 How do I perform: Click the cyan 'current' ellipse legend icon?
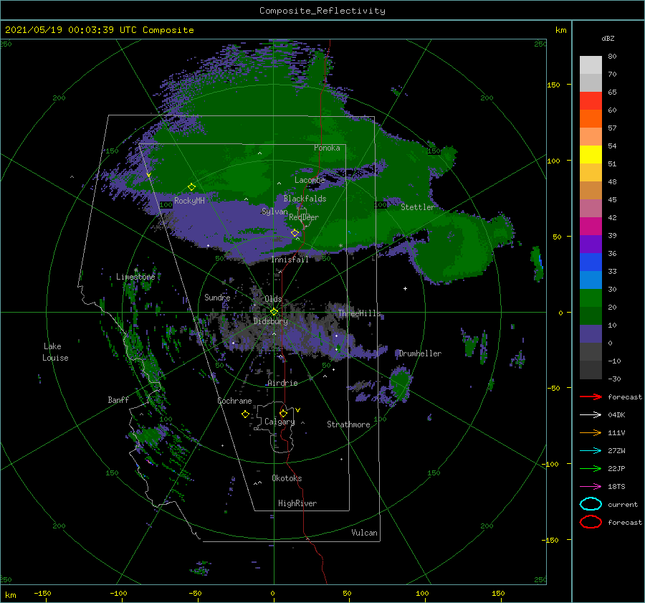pyautogui.click(x=591, y=504)
